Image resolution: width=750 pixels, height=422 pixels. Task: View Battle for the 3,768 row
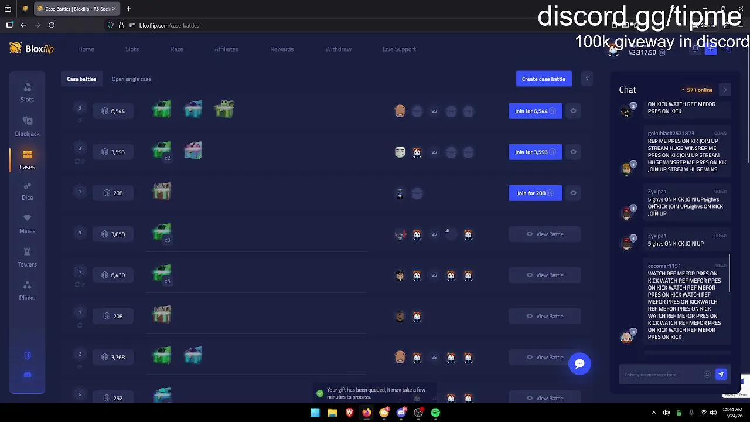(x=545, y=357)
